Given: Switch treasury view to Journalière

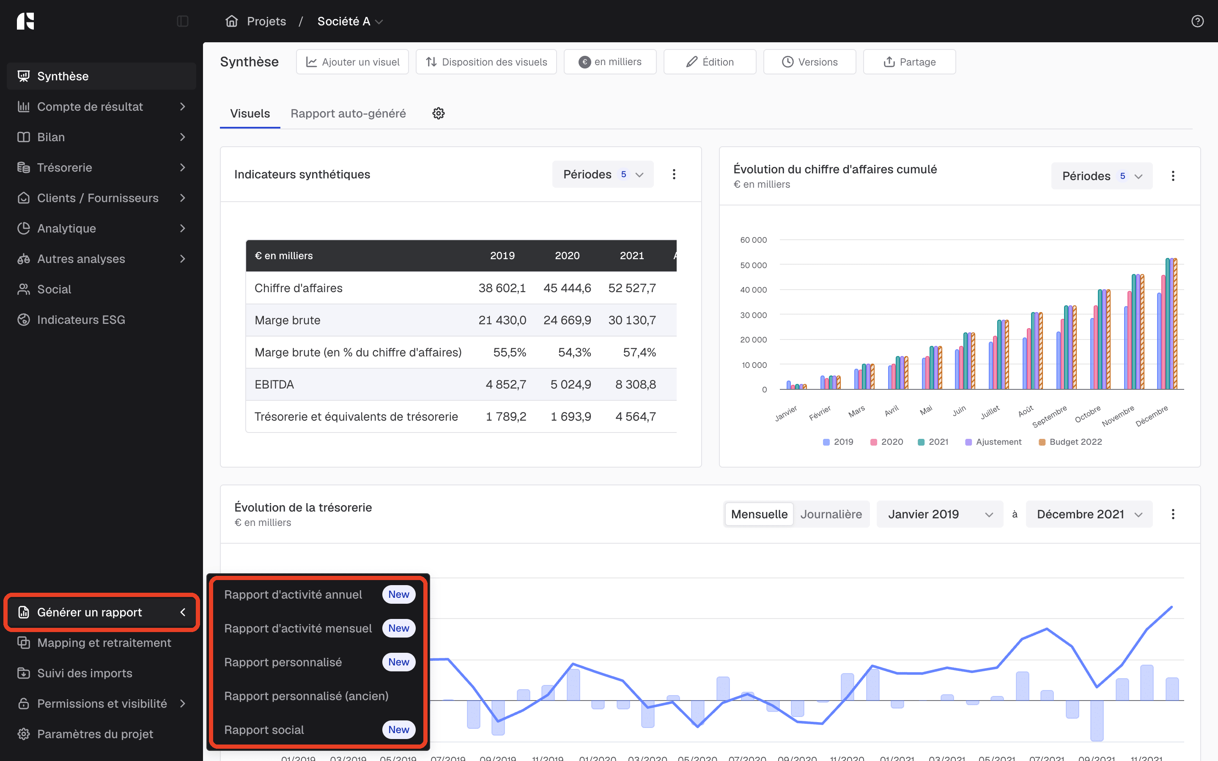Looking at the screenshot, I should (831, 514).
